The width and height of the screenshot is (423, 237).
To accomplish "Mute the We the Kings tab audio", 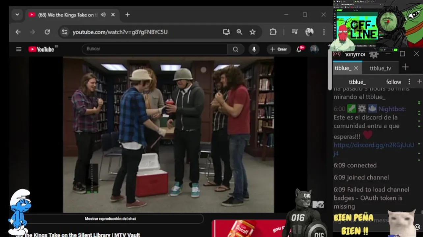I will click(x=103, y=15).
